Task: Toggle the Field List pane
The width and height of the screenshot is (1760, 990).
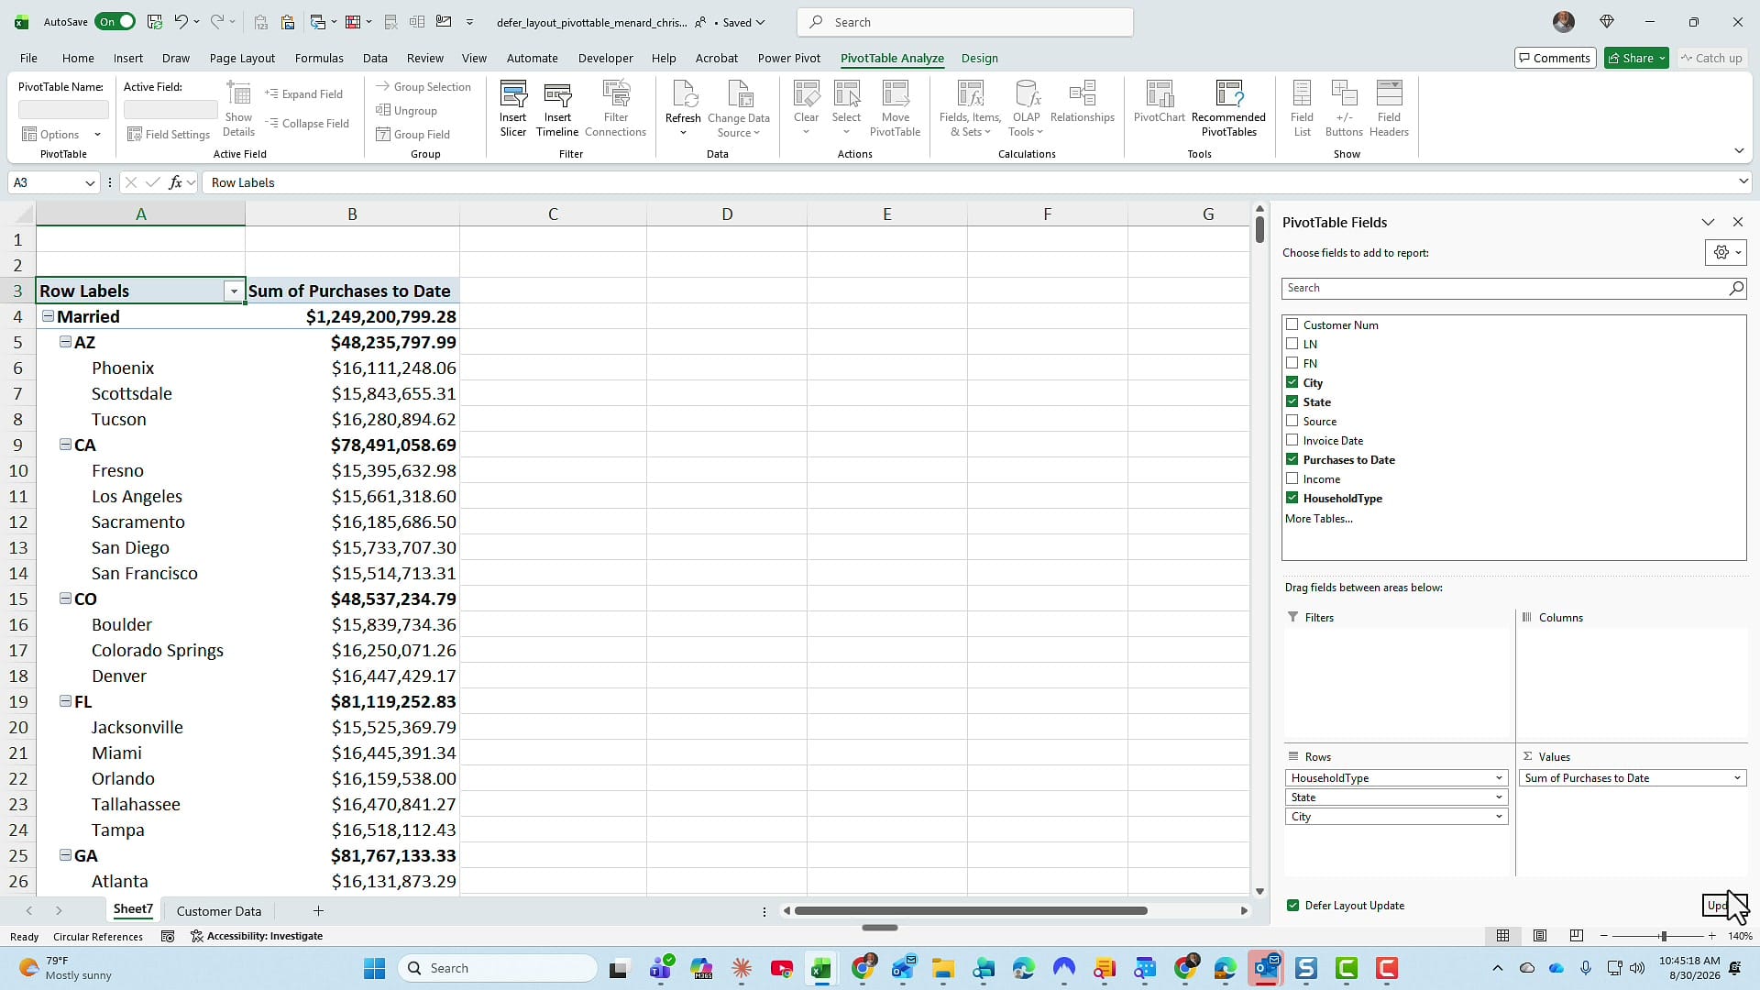Action: 1302,108
